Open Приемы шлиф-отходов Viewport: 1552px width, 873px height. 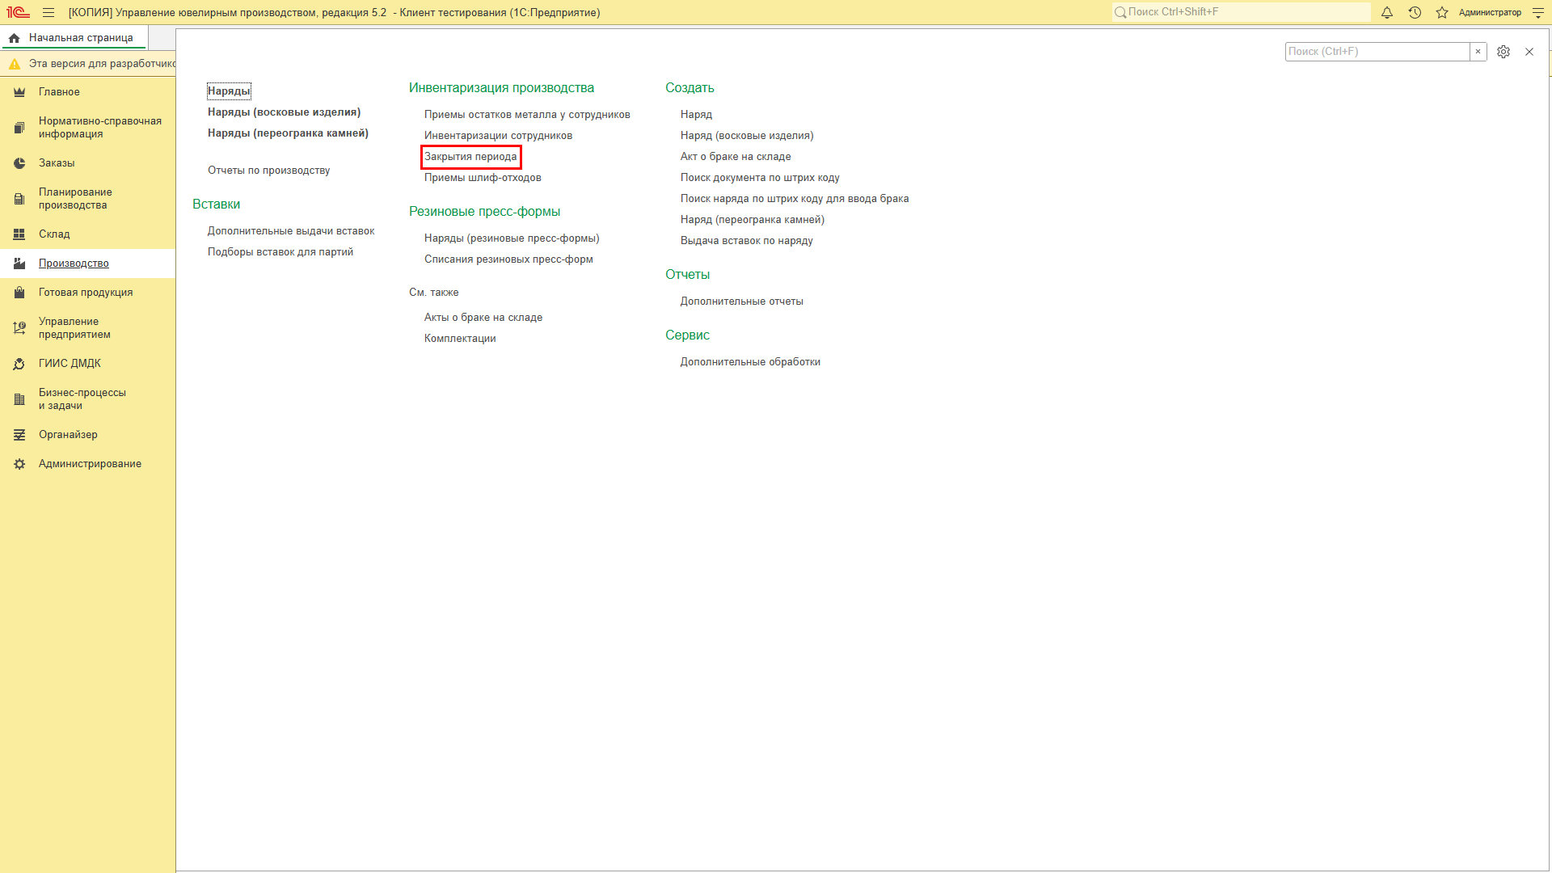click(x=483, y=178)
